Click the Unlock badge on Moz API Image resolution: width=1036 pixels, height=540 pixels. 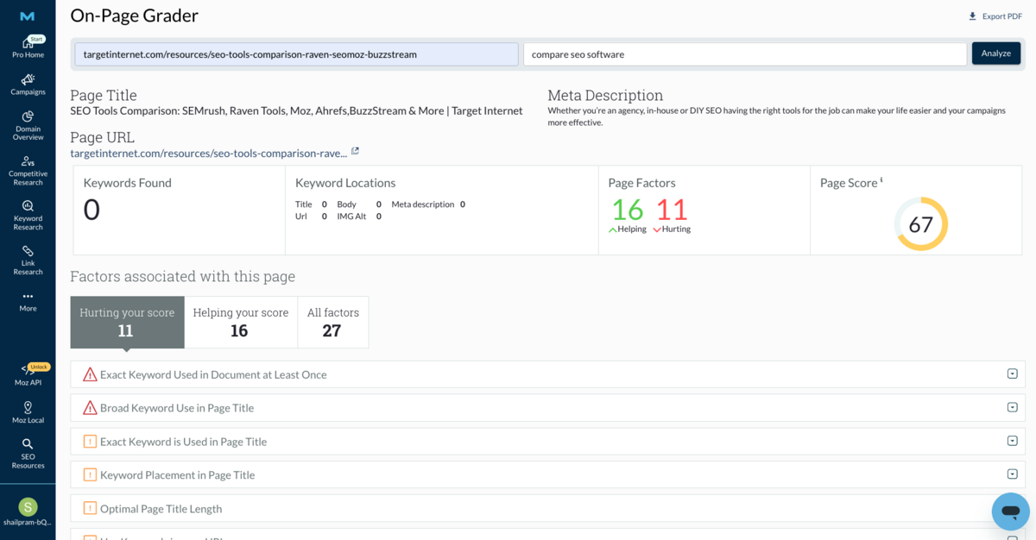pos(39,367)
